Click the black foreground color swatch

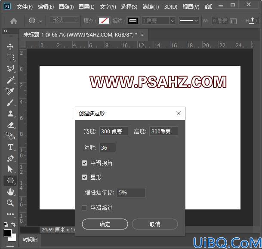point(7,233)
